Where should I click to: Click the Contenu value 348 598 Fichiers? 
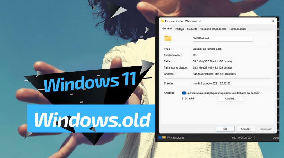tap(214, 74)
